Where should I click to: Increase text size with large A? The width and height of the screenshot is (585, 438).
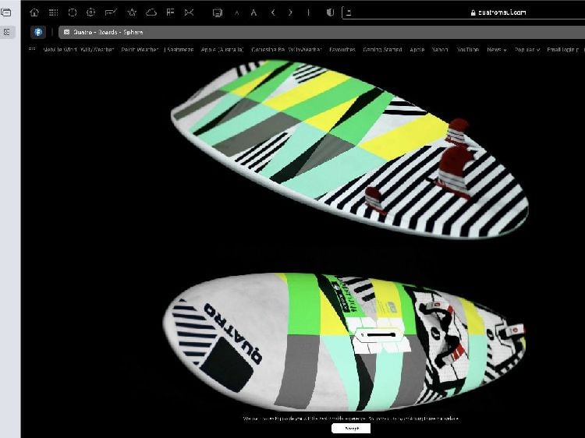point(253,12)
